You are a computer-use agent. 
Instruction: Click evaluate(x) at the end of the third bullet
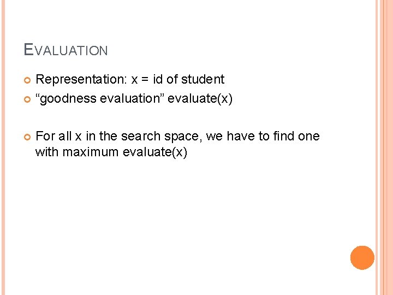click(x=155, y=152)
